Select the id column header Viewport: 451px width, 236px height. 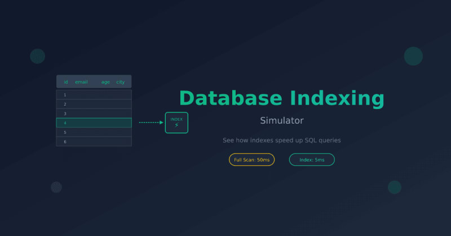66,82
